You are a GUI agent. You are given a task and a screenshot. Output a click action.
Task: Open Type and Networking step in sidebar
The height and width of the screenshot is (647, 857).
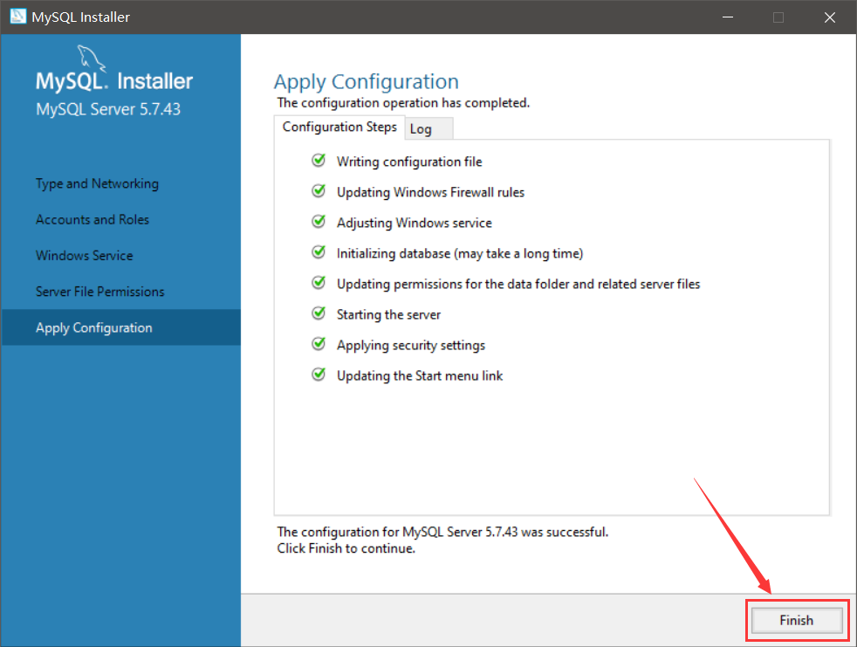coord(97,183)
